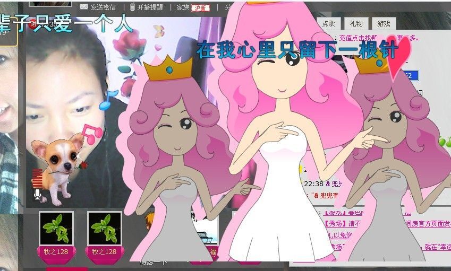The height and width of the screenshot is (271, 451).
Task: Click the 间房官方页面发 announcement text
Action: (428, 223)
